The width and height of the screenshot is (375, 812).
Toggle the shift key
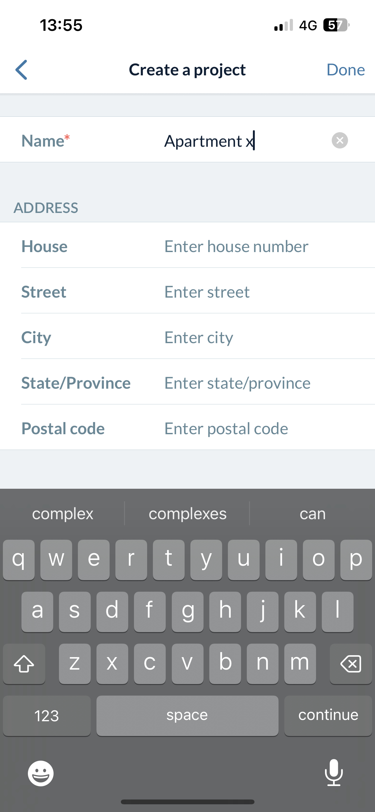(x=24, y=664)
